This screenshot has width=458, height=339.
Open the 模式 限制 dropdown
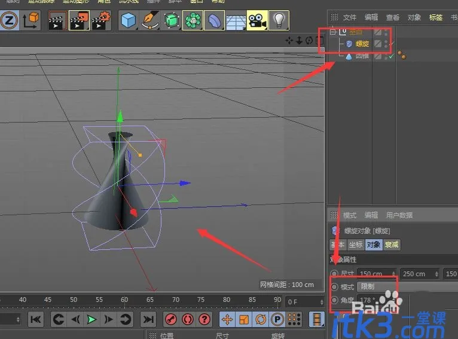(x=407, y=287)
